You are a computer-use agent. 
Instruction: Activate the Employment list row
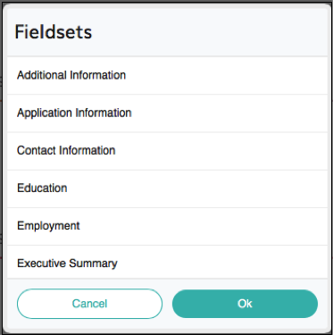pyautogui.click(x=167, y=226)
